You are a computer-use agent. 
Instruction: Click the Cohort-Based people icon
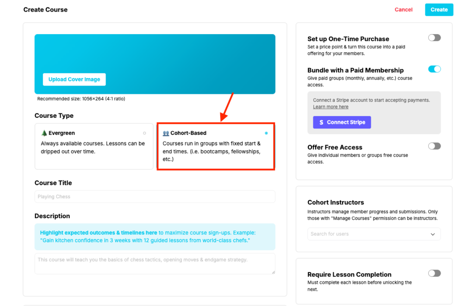click(x=166, y=133)
